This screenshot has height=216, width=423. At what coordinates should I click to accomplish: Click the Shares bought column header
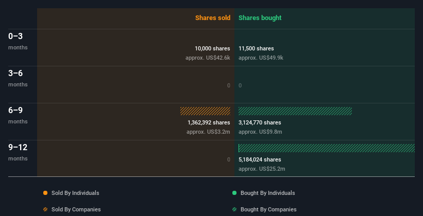point(260,18)
